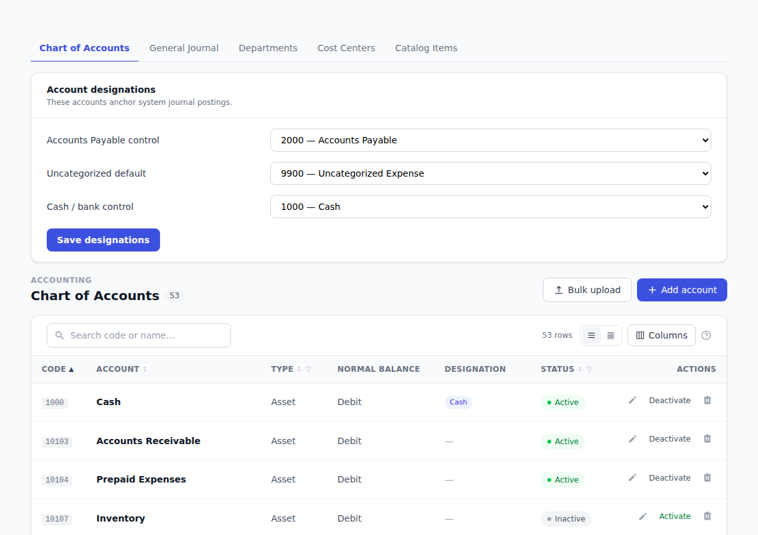The width and height of the screenshot is (758, 535).
Task: Click account code 10104
Action: (x=57, y=480)
